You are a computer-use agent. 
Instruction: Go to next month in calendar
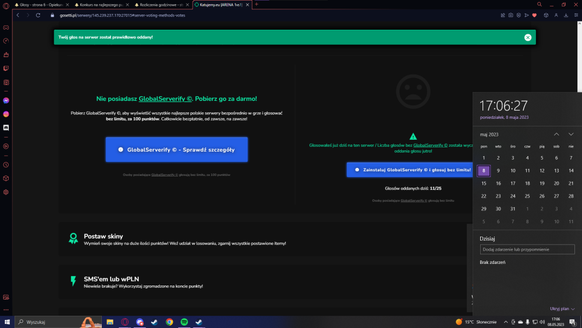(571, 135)
